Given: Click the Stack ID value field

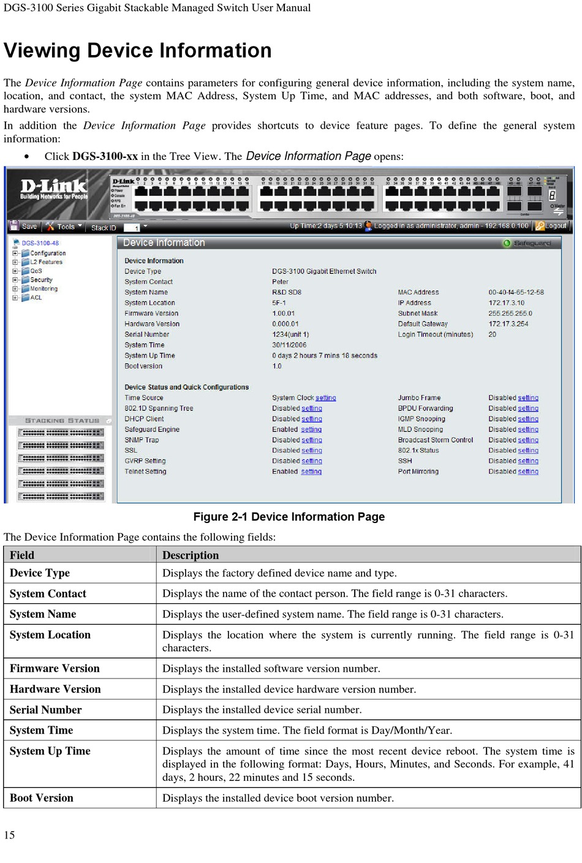Looking at the screenshot, I should click(x=132, y=227).
